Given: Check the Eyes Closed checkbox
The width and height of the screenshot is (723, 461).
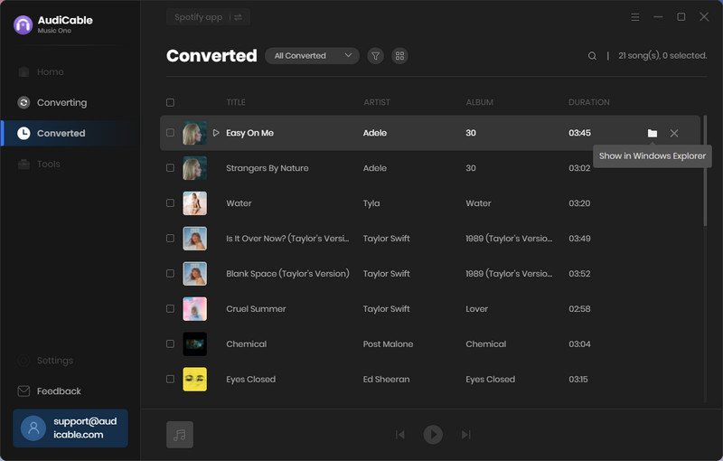Looking at the screenshot, I should pyautogui.click(x=170, y=379).
